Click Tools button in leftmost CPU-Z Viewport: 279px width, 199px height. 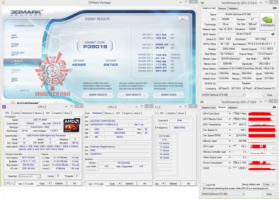(x=42, y=184)
